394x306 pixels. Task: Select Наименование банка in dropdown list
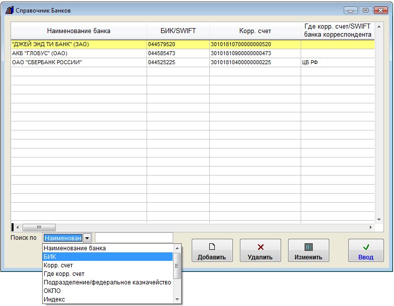[x=108, y=248]
